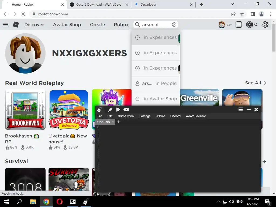Open Game Panel menu in Coco Z
Screen dimensions: 276x207
click(x=126, y=116)
